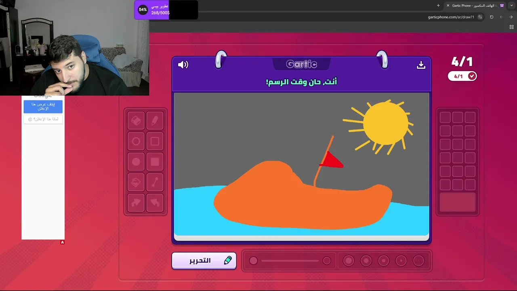The width and height of the screenshot is (517, 291).
Task: Pick the filled square shape tool
Action: click(x=155, y=162)
